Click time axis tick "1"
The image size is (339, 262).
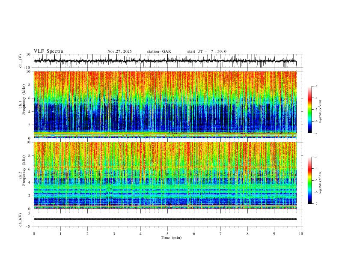point(60,234)
